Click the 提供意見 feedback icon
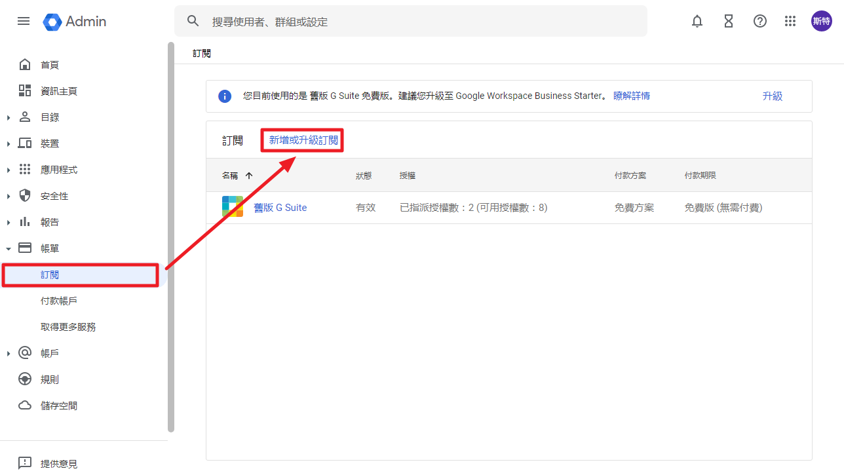Image resolution: width=844 pixels, height=475 pixels. (25, 463)
